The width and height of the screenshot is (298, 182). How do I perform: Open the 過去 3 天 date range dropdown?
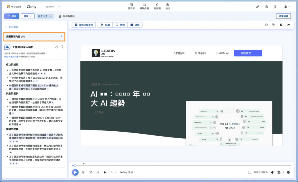(45, 16)
